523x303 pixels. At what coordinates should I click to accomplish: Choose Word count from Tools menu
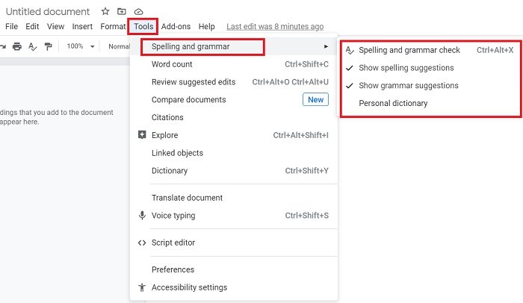233,64
